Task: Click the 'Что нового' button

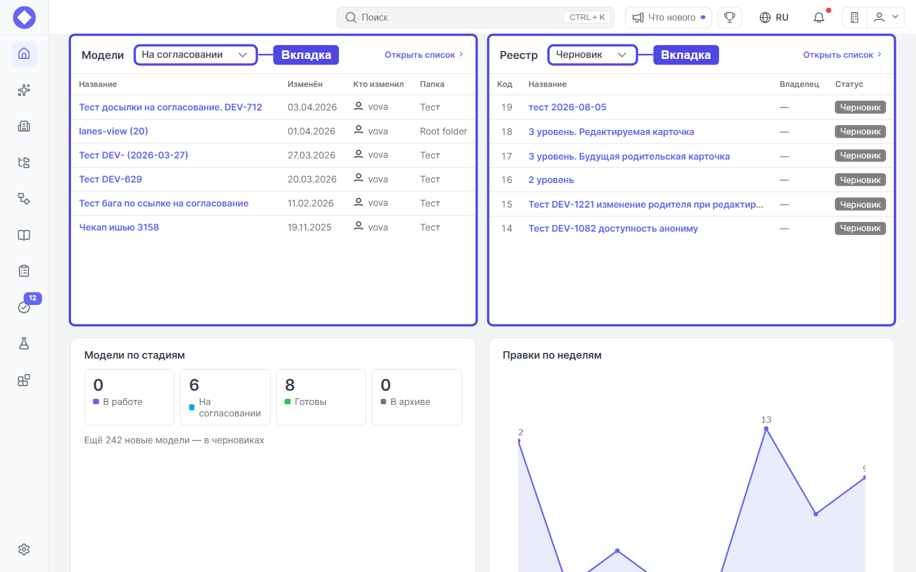Action: 669,17
